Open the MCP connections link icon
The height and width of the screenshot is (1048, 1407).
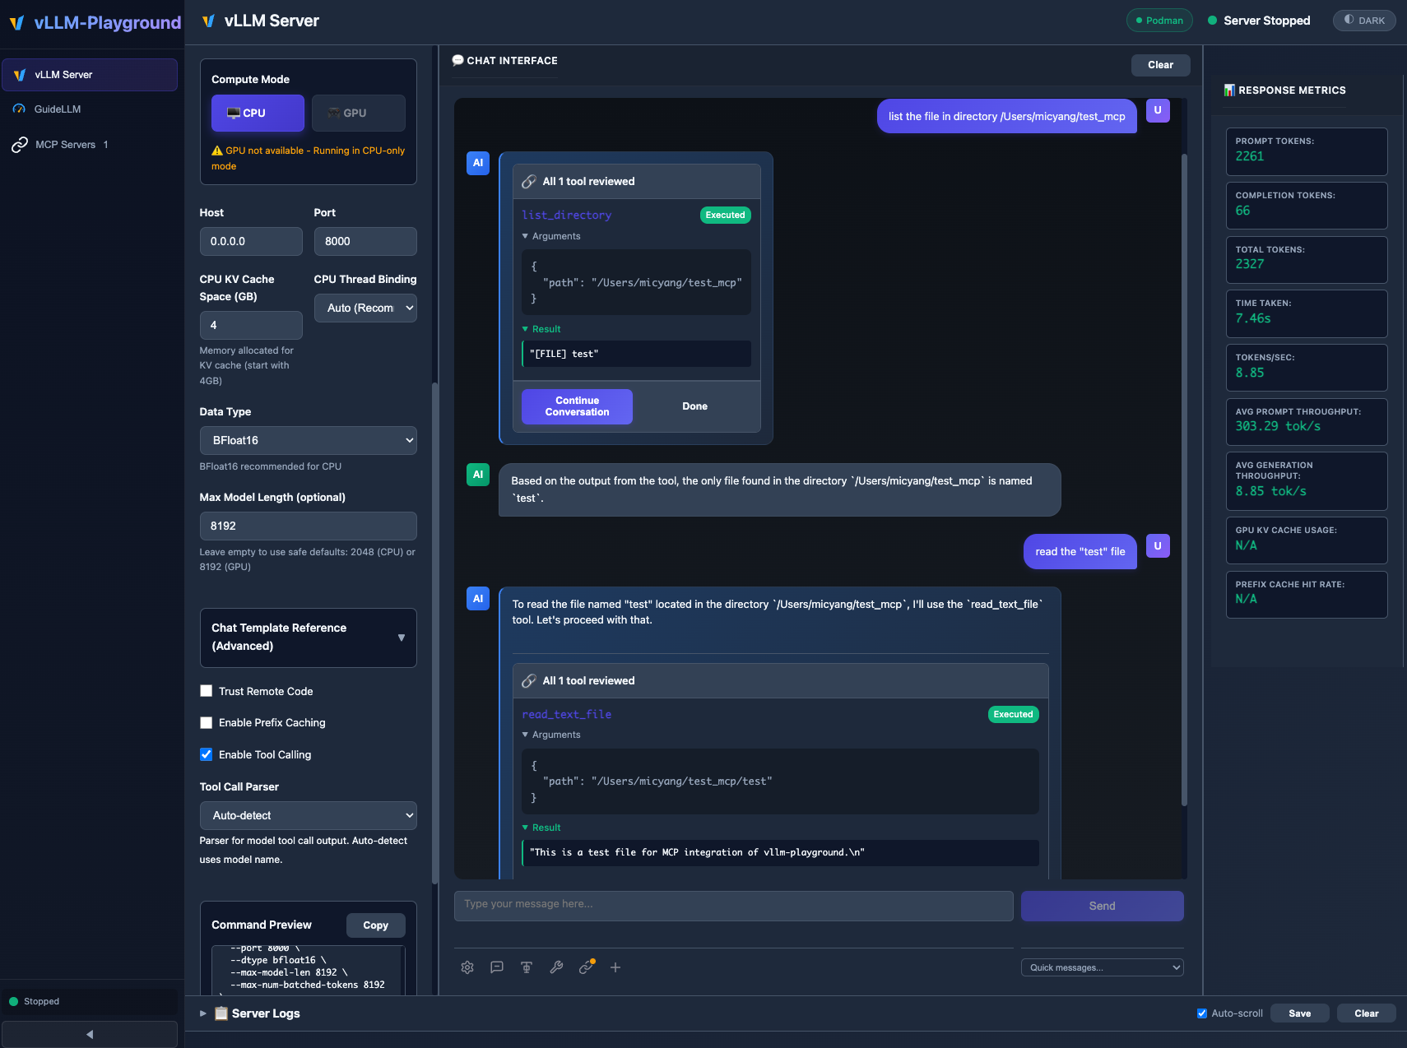(587, 967)
